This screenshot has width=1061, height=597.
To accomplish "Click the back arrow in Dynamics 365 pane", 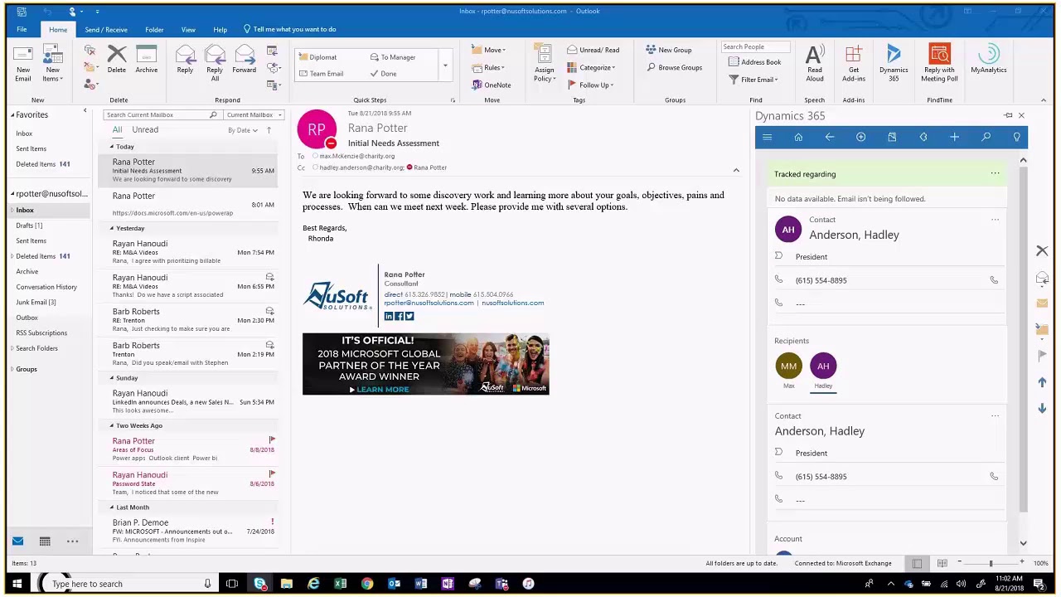I will 830,138.
